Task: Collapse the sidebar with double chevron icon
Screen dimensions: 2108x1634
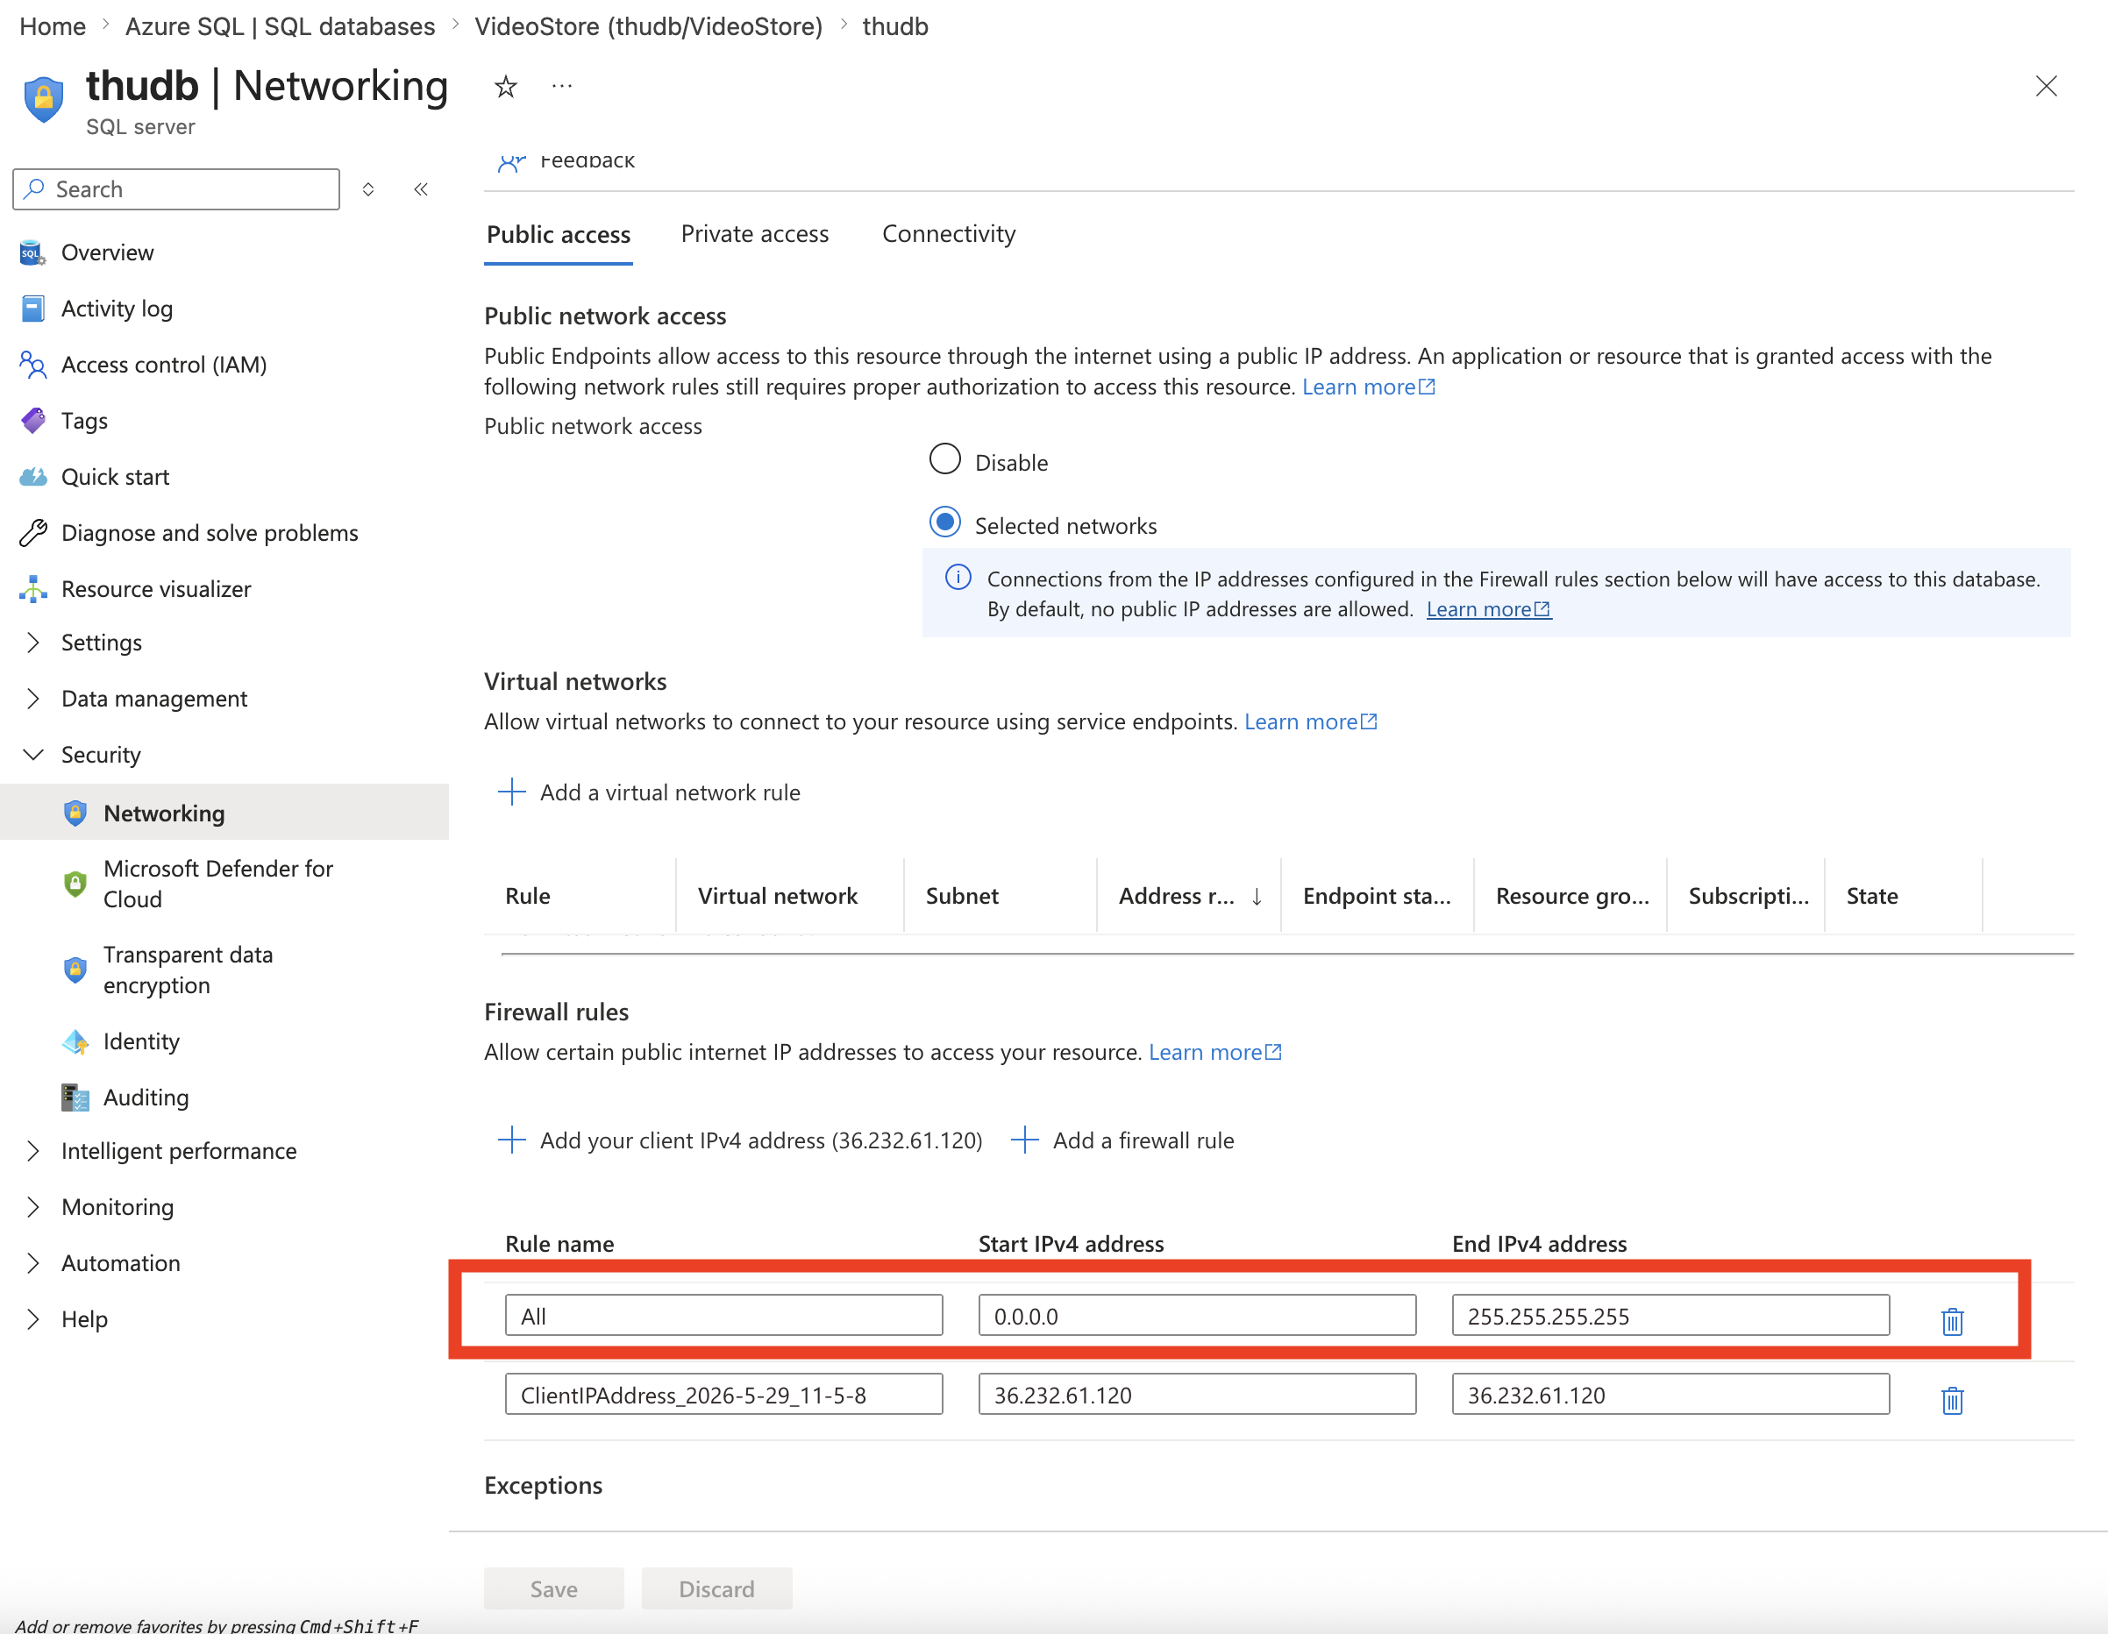Action: coord(421,189)
